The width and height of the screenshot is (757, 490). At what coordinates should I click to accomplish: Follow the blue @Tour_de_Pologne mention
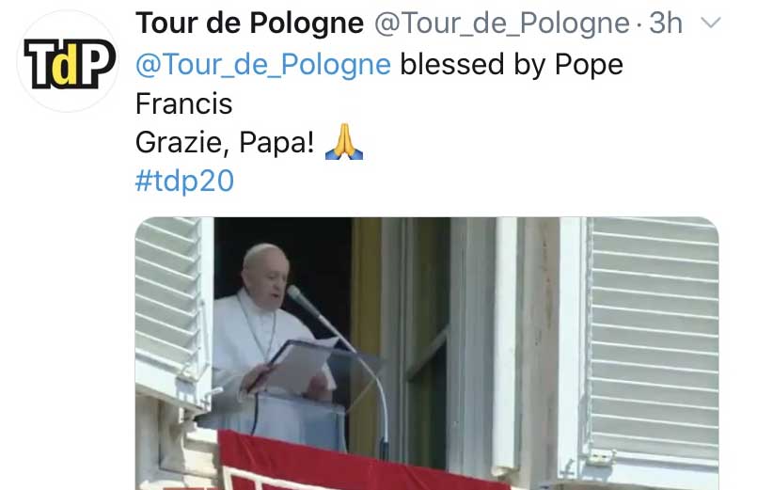point(263,65)
